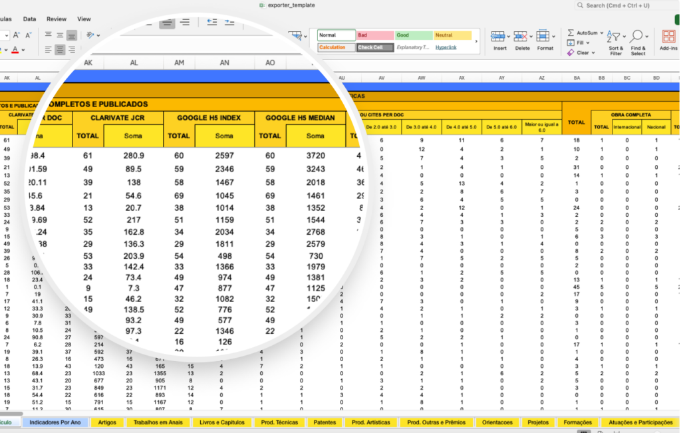Viewport: 681px width, 433px height.
Task: Apply the Neutral cell style
Action: (452, 35)
